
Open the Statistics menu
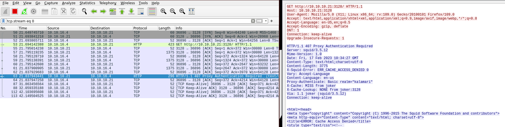click(87, 3)
